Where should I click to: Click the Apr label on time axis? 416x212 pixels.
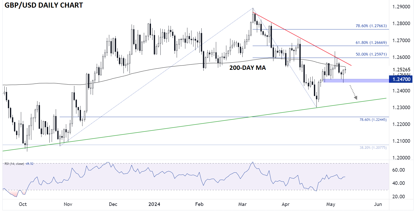click(x=286, y=204)
